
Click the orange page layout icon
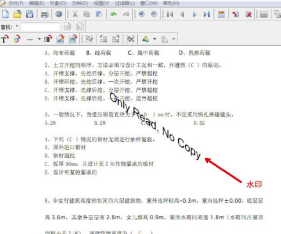(222, 14)
